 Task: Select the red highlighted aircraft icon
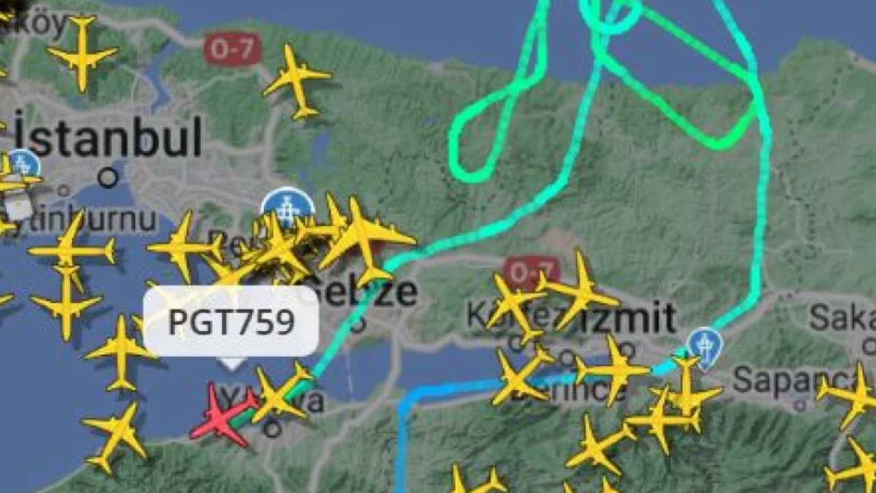pos(224,415)
